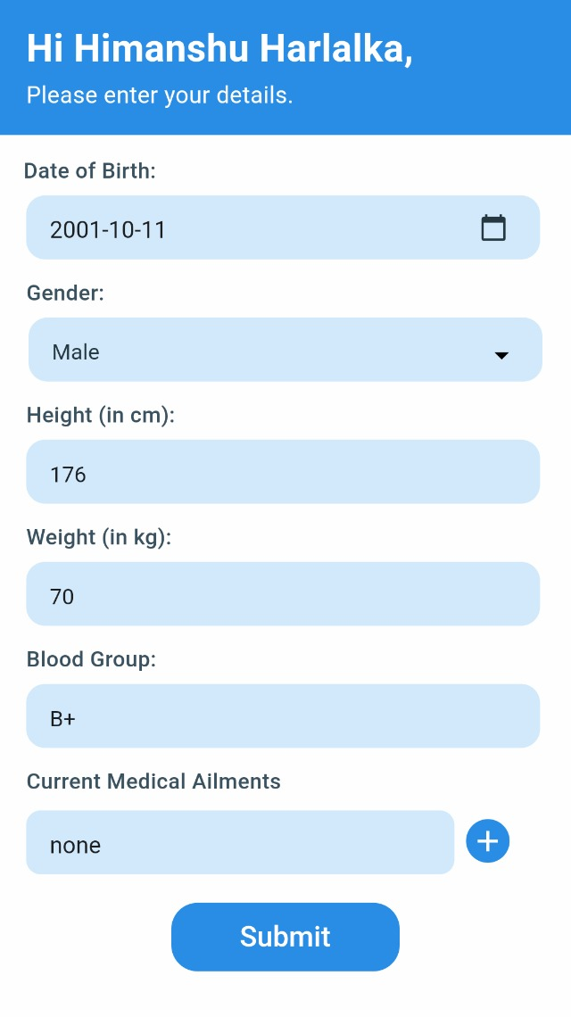This screenshot has width=571, height=1017.
Task: Click the Gender label
Action: click(x=65, y=294)
